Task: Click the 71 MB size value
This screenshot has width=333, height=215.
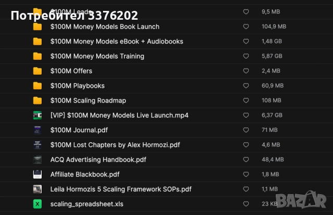Action: point(270,130)
